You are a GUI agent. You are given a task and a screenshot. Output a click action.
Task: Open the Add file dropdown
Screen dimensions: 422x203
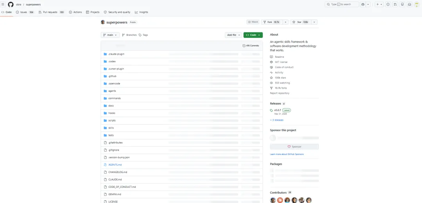click(x=233, y=35)
